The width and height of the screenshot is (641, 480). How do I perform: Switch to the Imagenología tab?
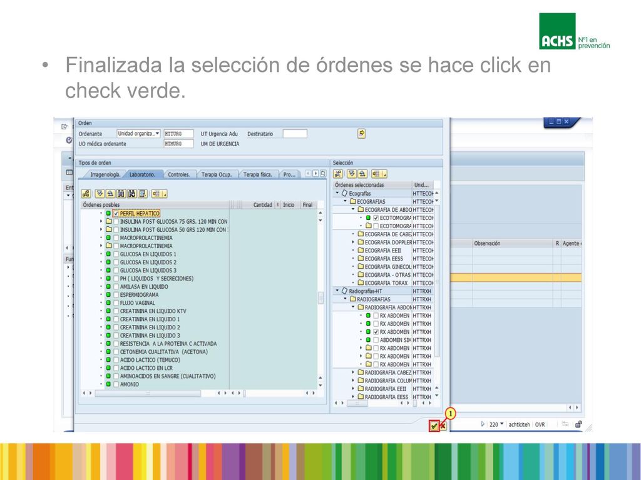(x=105, y=174)
